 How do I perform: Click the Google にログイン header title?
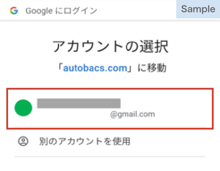click(x=61, y=11)
